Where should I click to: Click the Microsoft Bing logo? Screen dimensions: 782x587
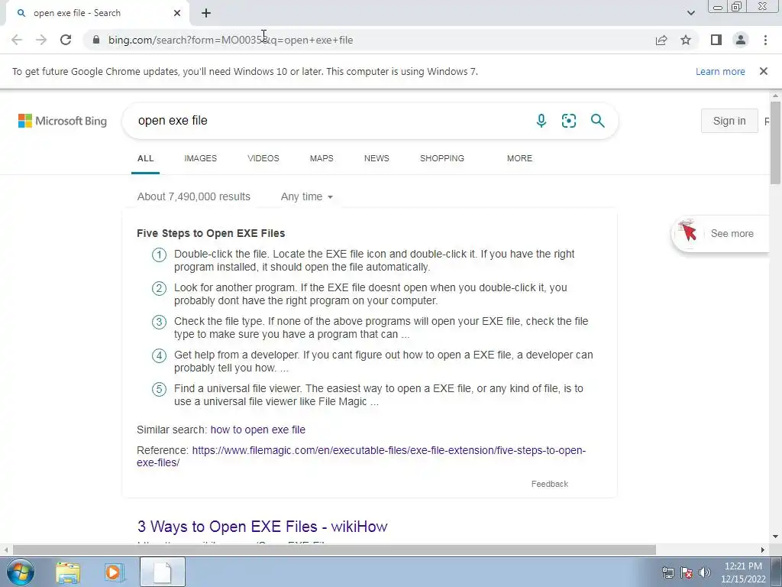(63, 121)
